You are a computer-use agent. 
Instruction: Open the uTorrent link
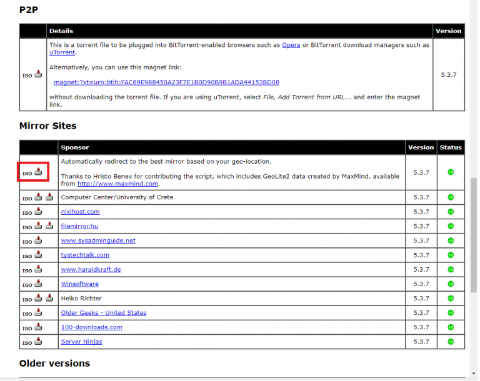point(61,53)
